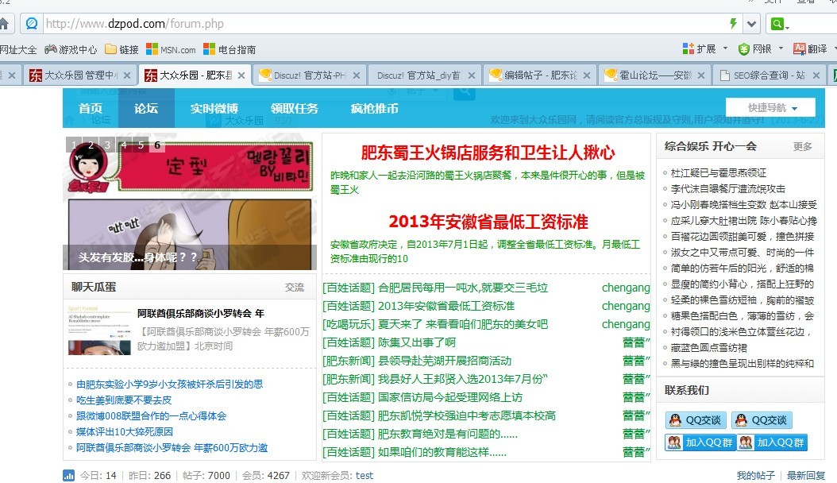Click the green search engine icon

click(x=777, y=24)
